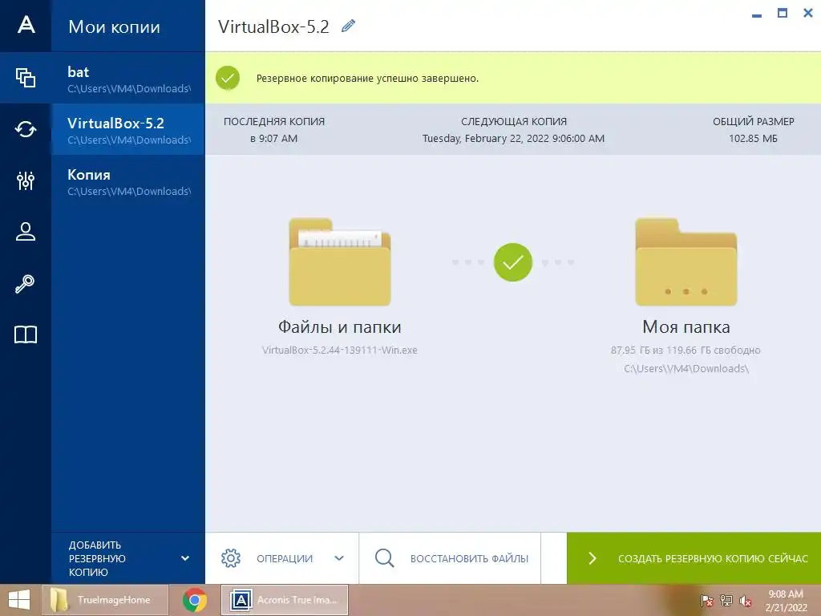The image size is (821, 616).
Task: Open the key-shaped sidebar icon
Action: click(25, 283)
